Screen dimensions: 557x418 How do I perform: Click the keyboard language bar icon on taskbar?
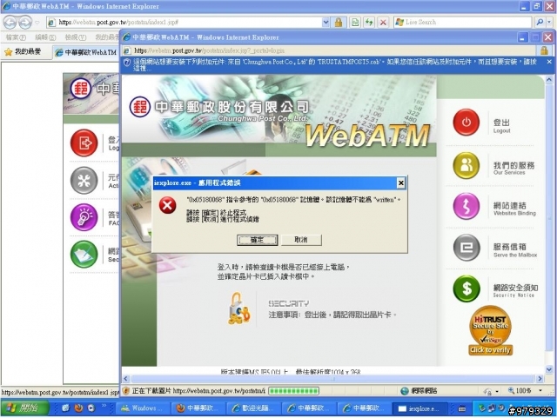pyautogui.click(x=462, y=408)
